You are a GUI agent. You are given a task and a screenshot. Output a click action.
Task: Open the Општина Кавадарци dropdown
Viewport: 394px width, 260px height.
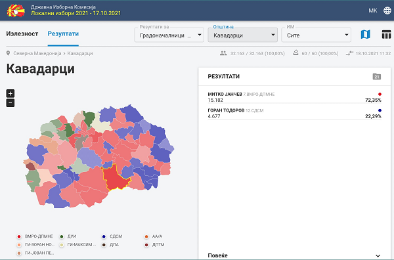point(243,35)
